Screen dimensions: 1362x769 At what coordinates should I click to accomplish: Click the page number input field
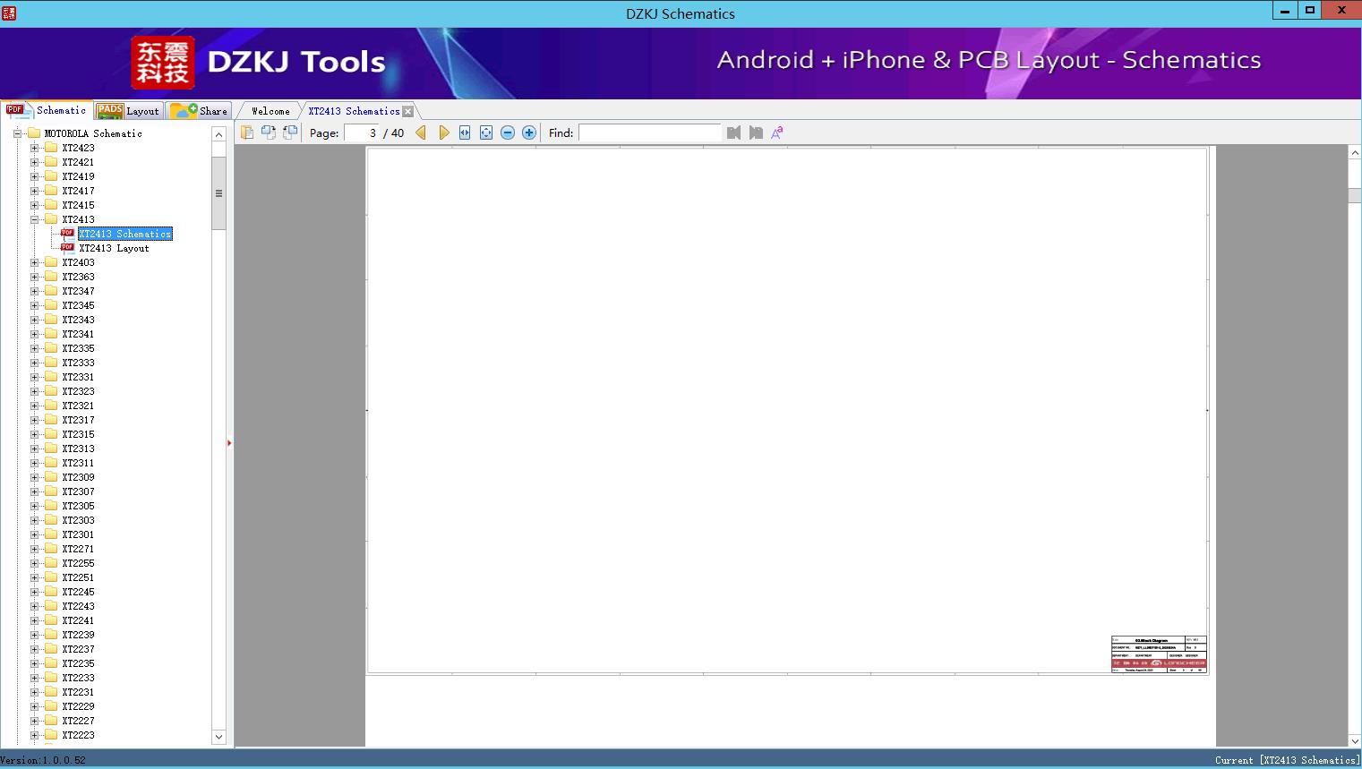tap(362, 132)
